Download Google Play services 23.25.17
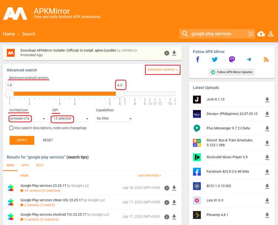This screenshot has width=278, height=225. coord(174,188)
